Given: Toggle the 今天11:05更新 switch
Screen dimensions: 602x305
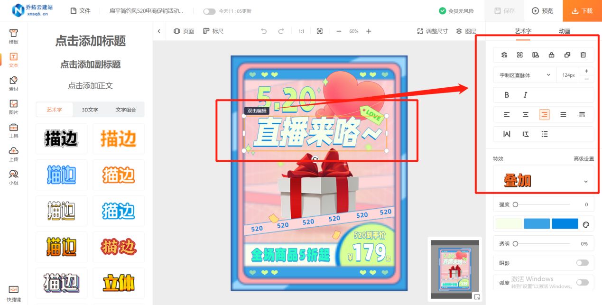Looking at the screenshot, I should pyautogui.click(x=209, y=10).
